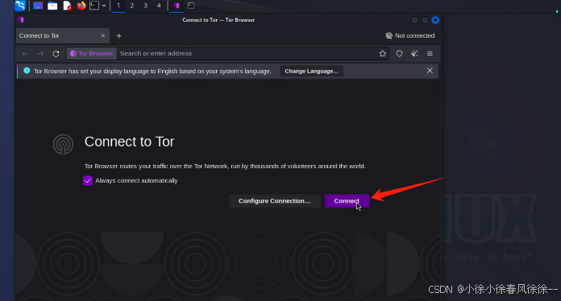Click the back navigation arrow
Screen dimensions: 561x301
[x=25, y=54]
